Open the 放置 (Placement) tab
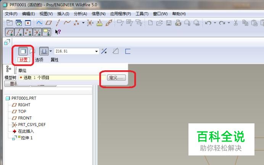The image size is (264, 165). click(24, 60)
